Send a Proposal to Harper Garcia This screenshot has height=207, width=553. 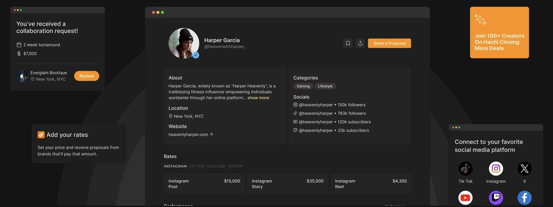click(389, 43)
